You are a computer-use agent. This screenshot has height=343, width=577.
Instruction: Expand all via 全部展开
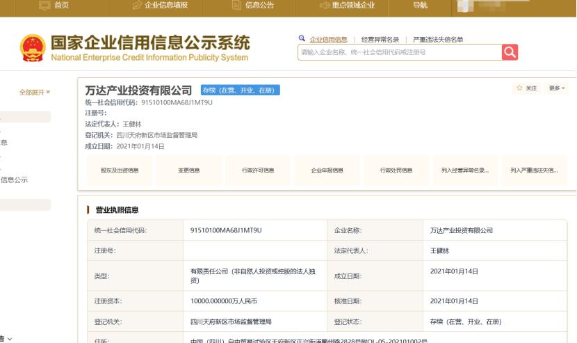[x=35, y=92]
